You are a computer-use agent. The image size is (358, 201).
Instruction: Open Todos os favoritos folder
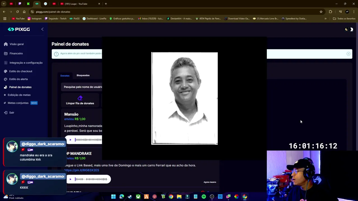coord(344,19)
